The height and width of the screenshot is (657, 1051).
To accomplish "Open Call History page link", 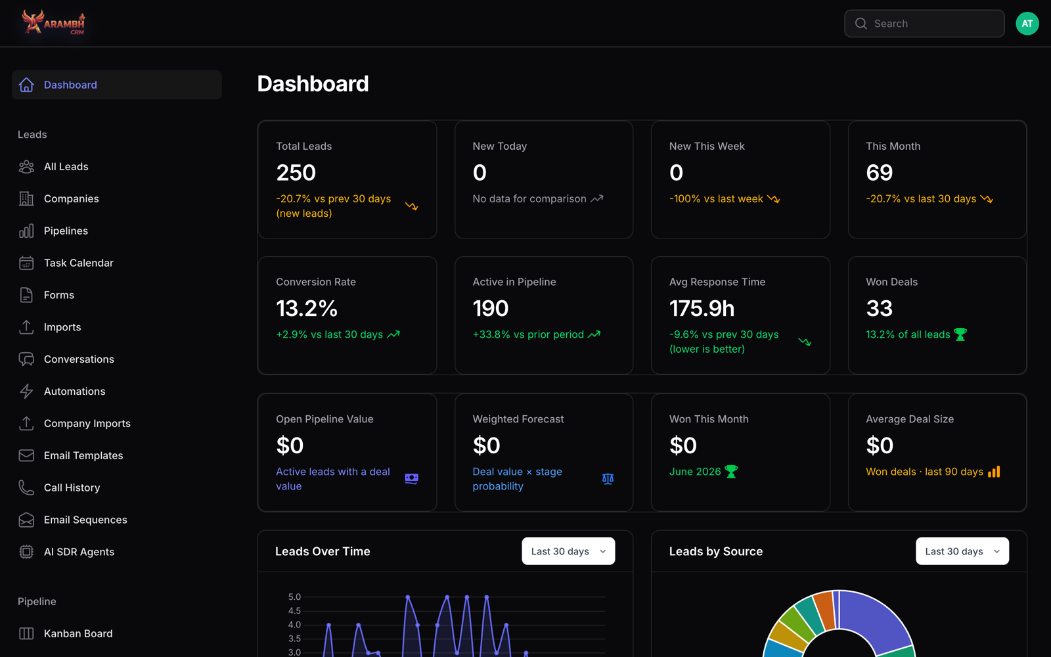I will pyautogui.click(x=117, y=488).
